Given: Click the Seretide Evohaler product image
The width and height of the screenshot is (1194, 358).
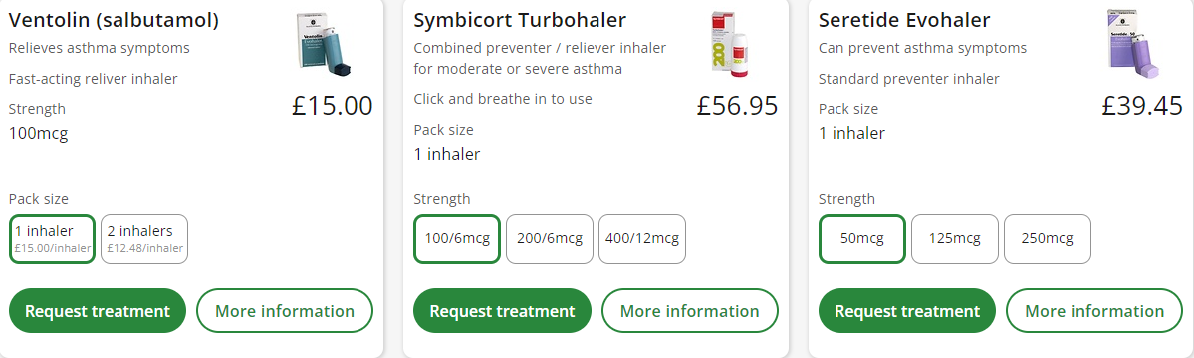Looking at the screenshot, I should [x=1134, y=44].
